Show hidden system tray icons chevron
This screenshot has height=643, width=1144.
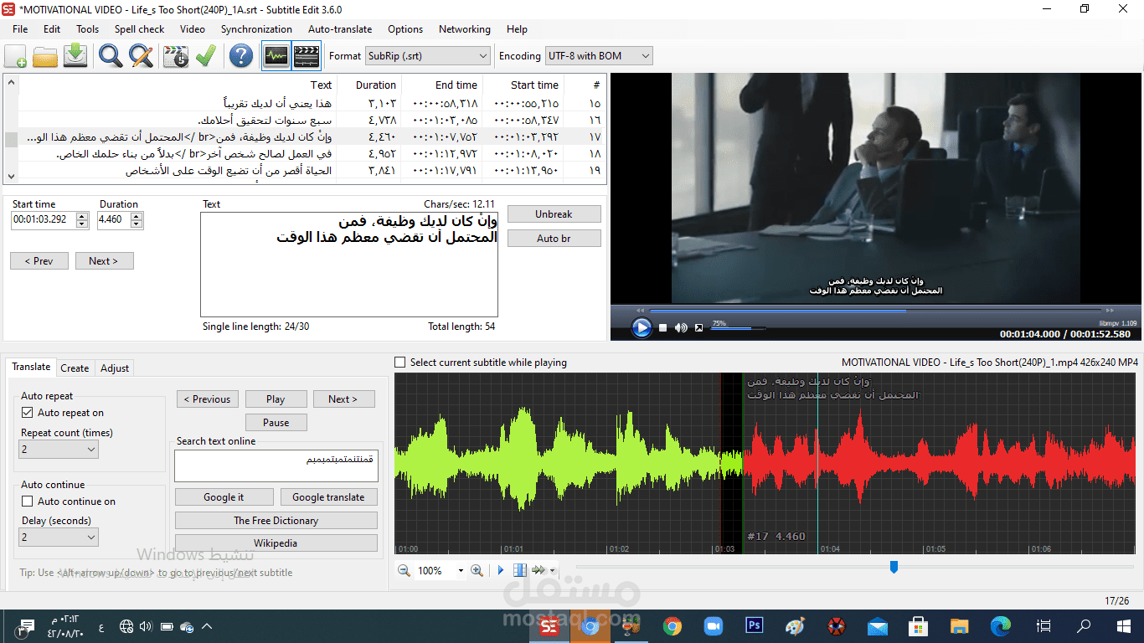coord(207,626)
